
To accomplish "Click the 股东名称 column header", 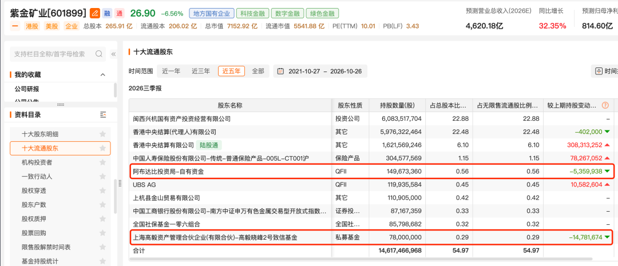I will pos(230,106).
